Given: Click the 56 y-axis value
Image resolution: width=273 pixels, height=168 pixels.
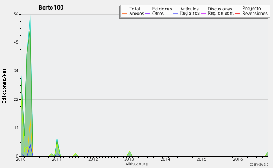Looking at the screenshot, I should [x=16, y=14].
